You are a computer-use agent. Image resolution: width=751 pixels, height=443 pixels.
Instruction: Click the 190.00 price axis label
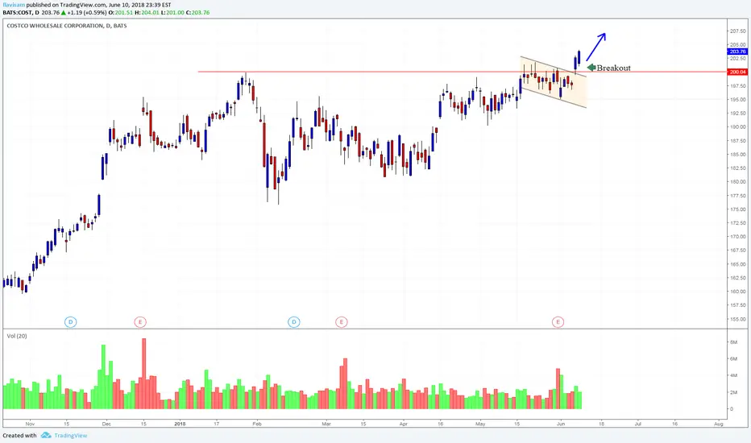tap(738, 127)
